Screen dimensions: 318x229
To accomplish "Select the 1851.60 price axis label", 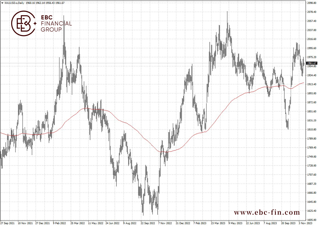I will 312,112.
